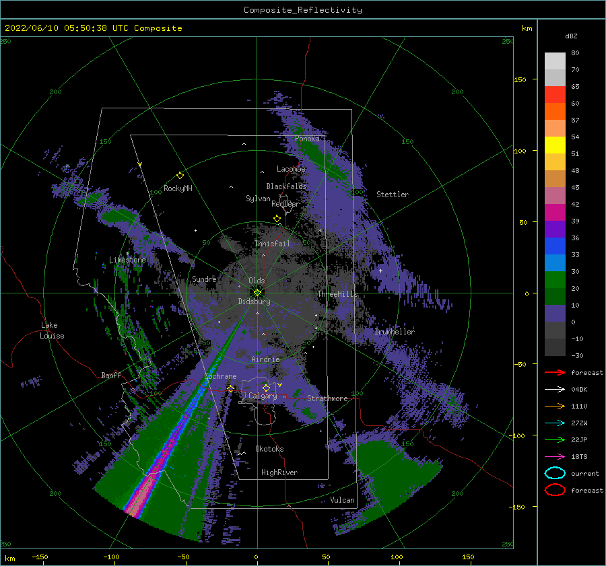Select the 30 dBZ light blue swatch

[x=555, y=262]
